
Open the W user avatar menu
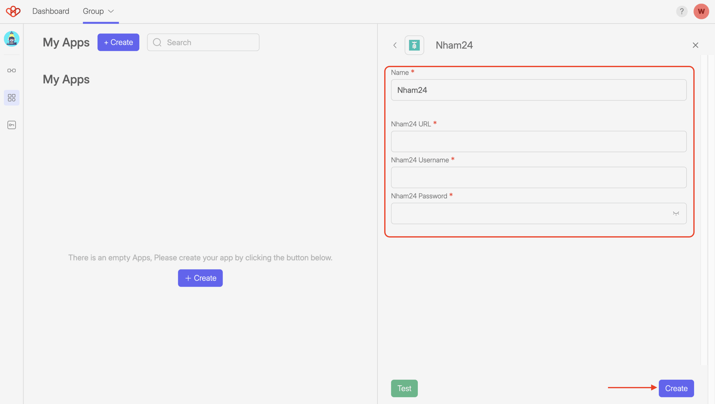point(701,11)
